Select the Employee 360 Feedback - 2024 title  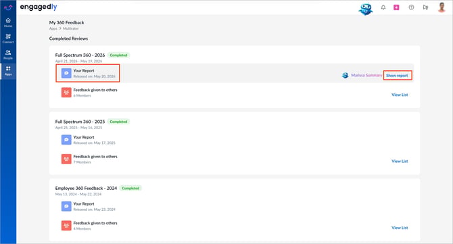86,189
